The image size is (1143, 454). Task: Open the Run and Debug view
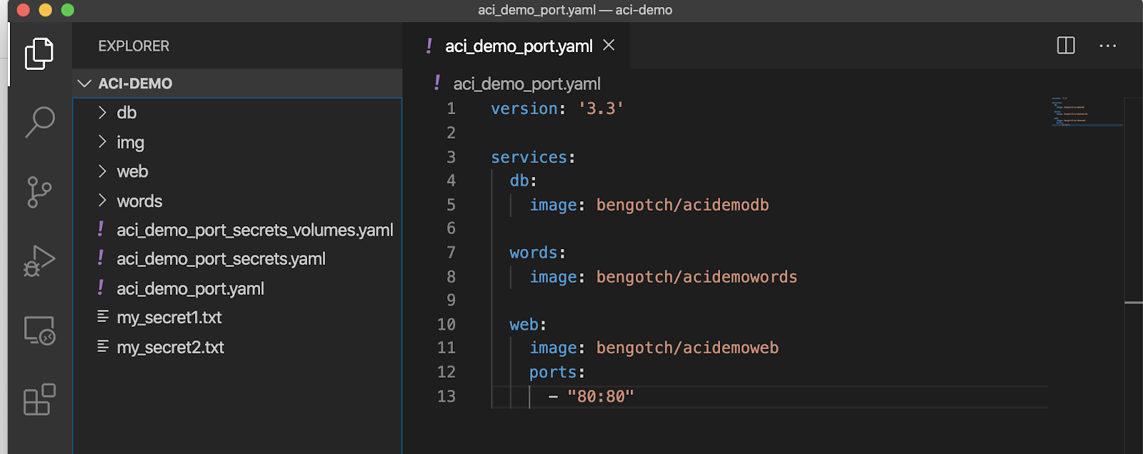tap(39, 261)
